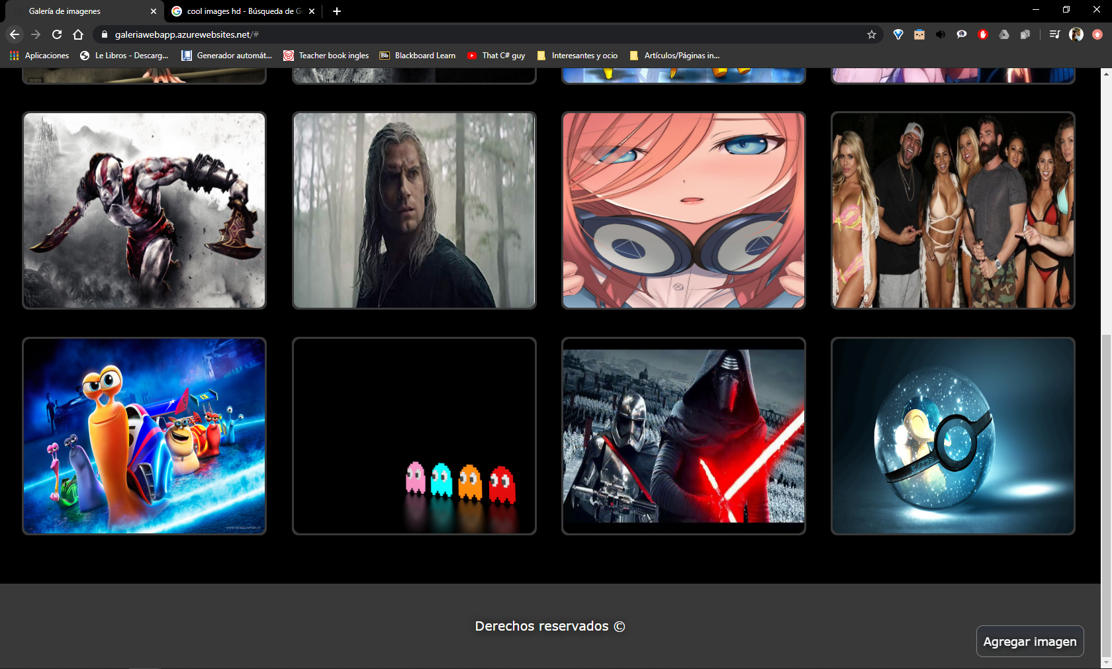Open the Kratos God of War image
This screenshot has height=669, width=1112.
pos(144,210)
